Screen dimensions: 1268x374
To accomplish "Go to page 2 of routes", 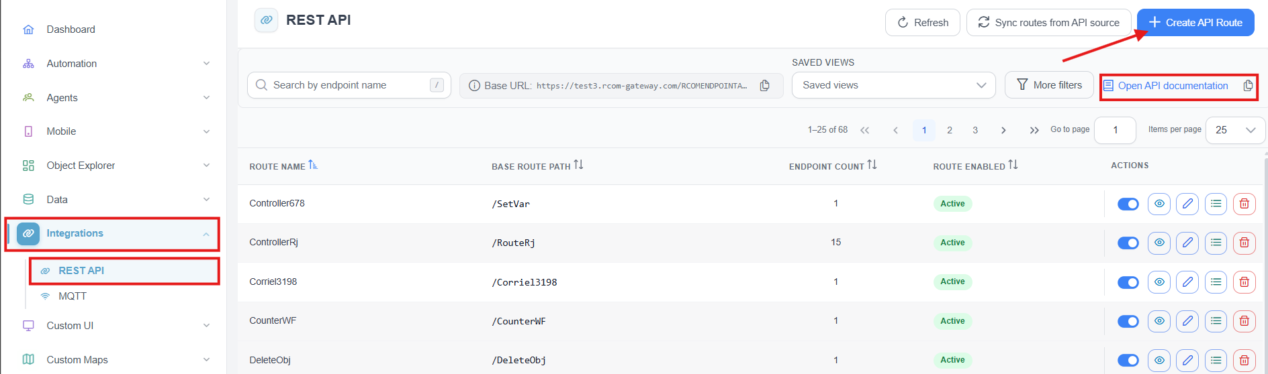I will coord(950,130).
